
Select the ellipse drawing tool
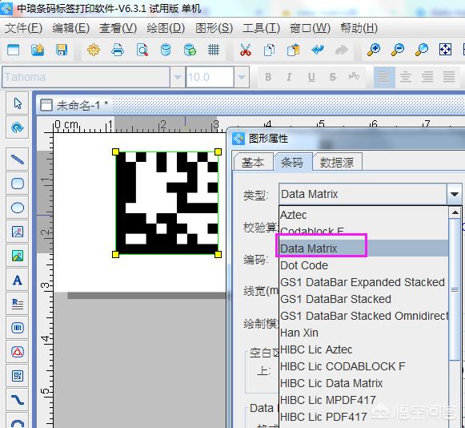[x=18, y=208]
